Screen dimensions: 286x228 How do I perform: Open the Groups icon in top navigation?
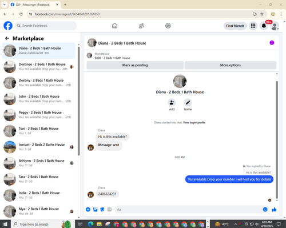[168, 26]
